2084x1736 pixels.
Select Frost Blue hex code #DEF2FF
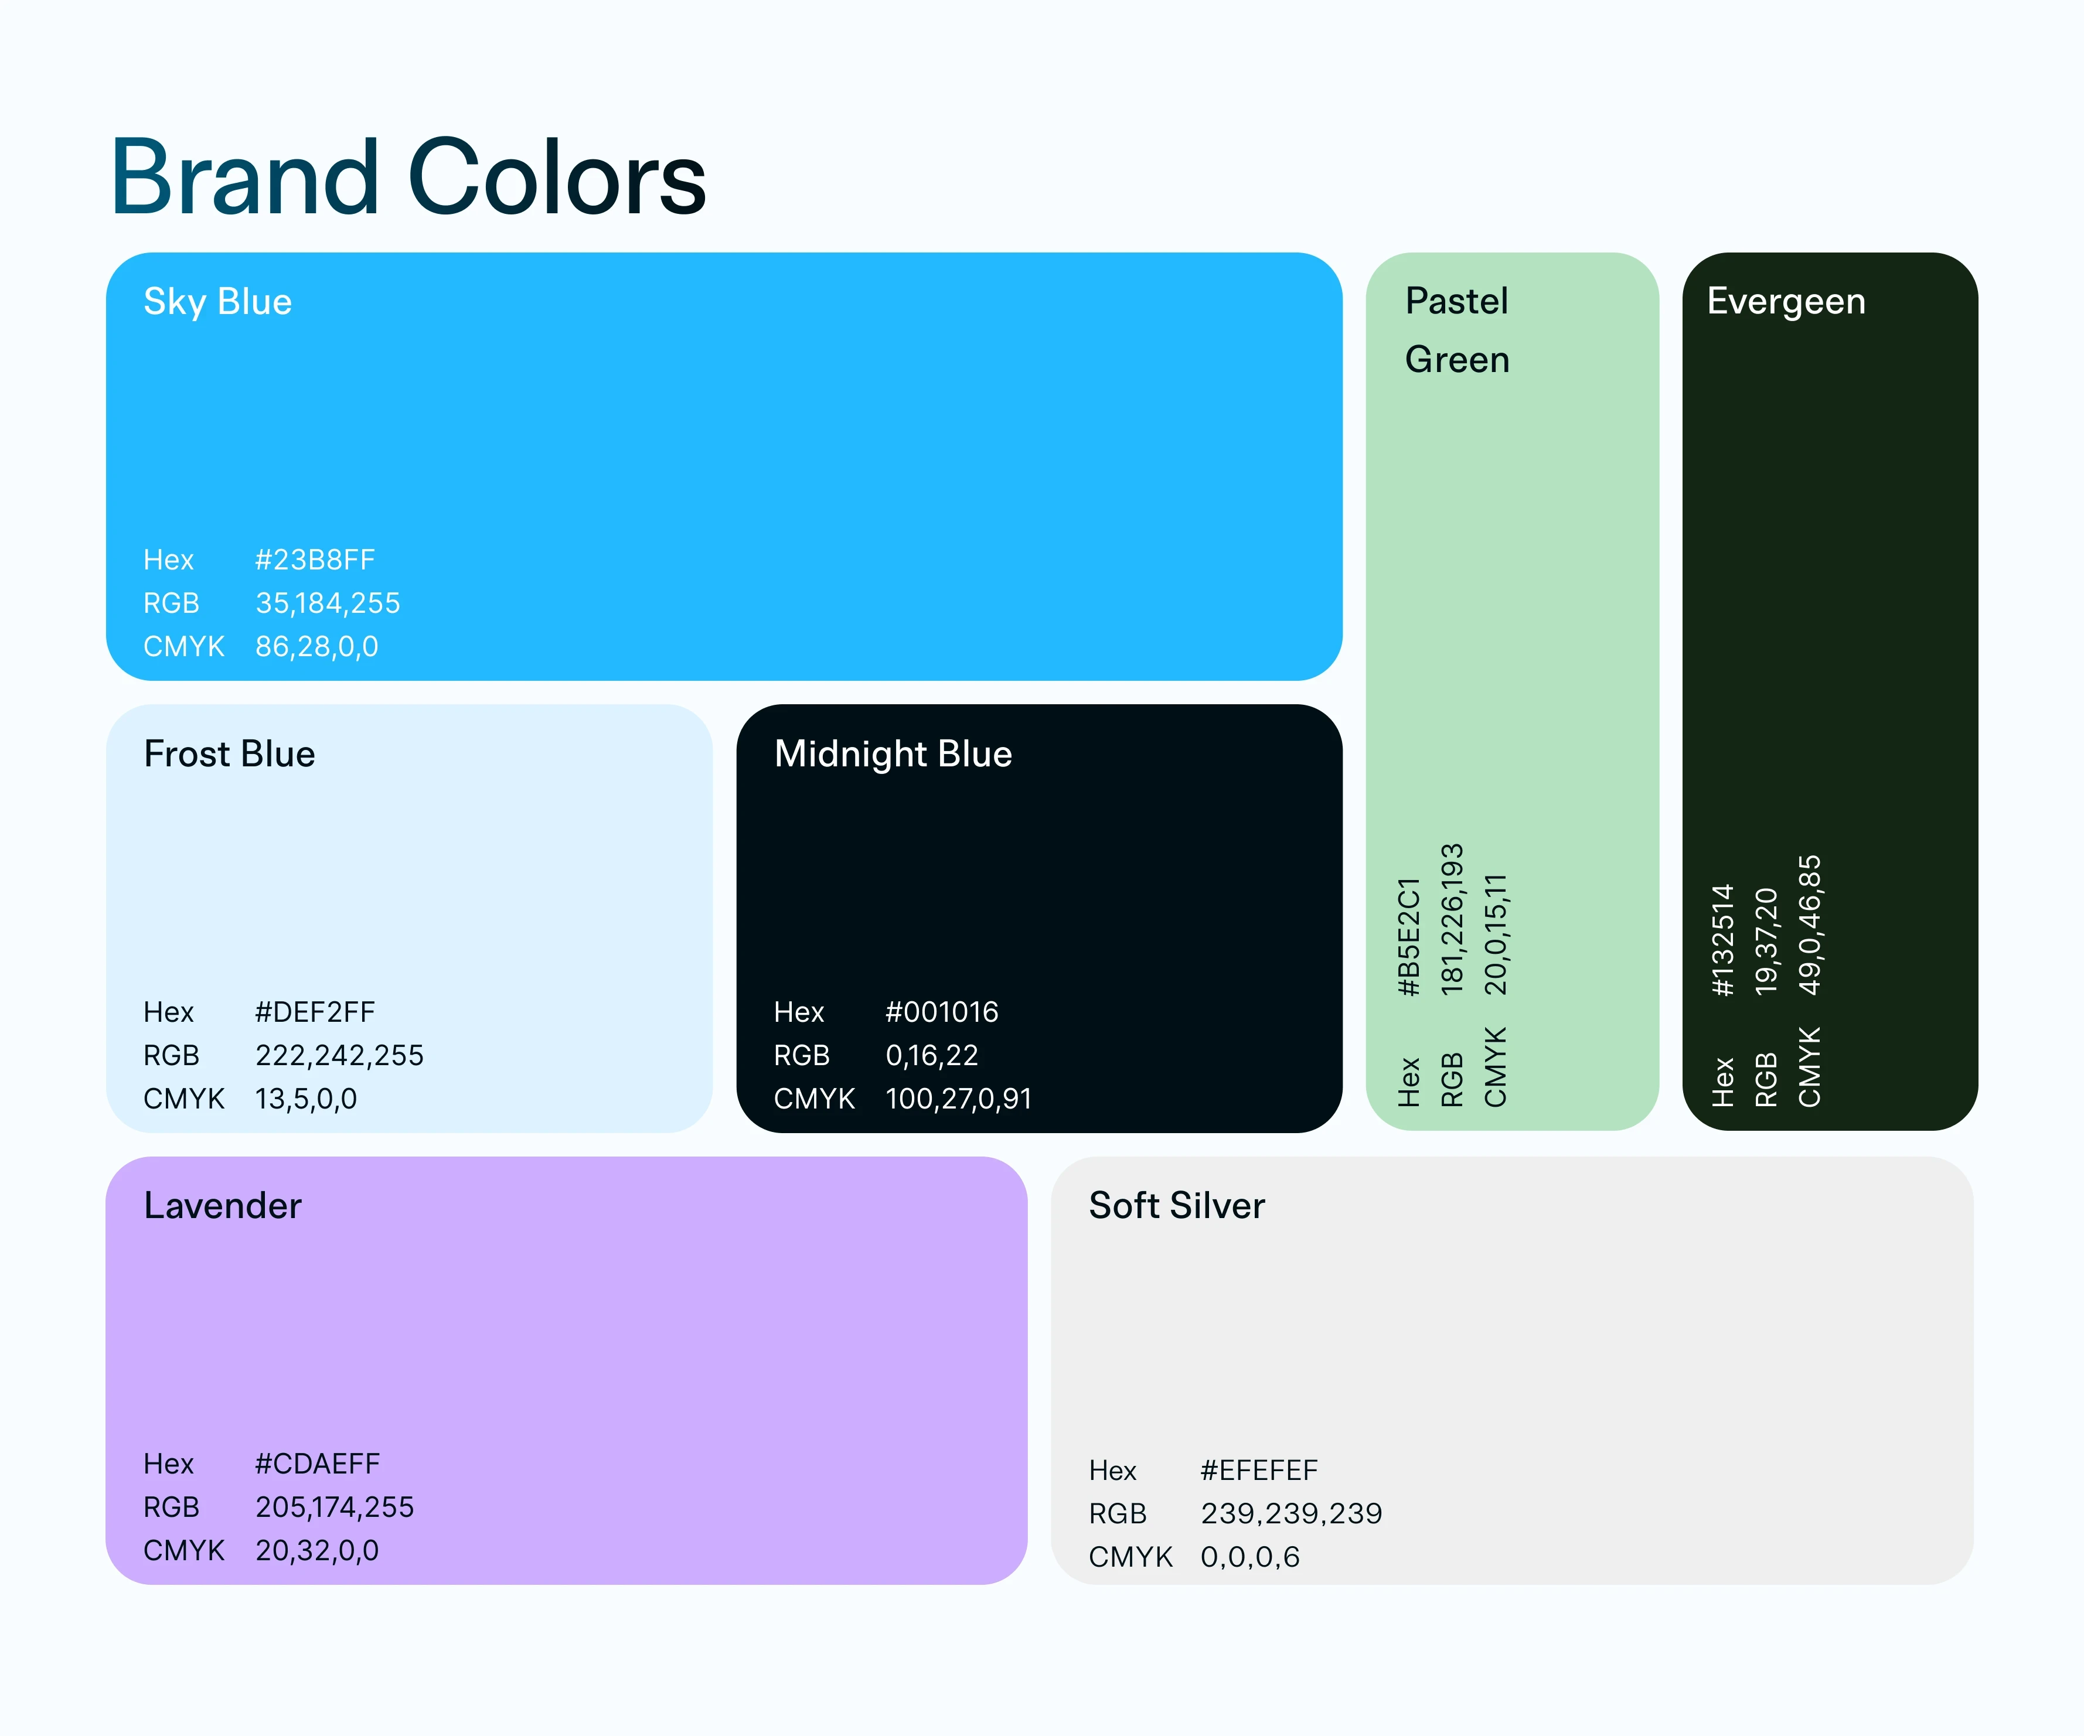[315, 1012]
